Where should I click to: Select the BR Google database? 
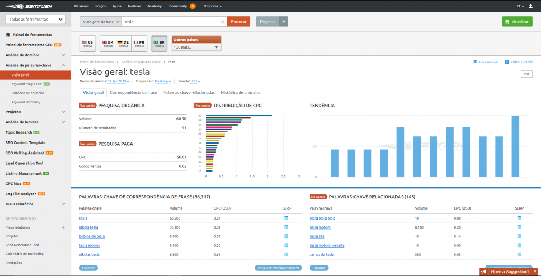160,43
